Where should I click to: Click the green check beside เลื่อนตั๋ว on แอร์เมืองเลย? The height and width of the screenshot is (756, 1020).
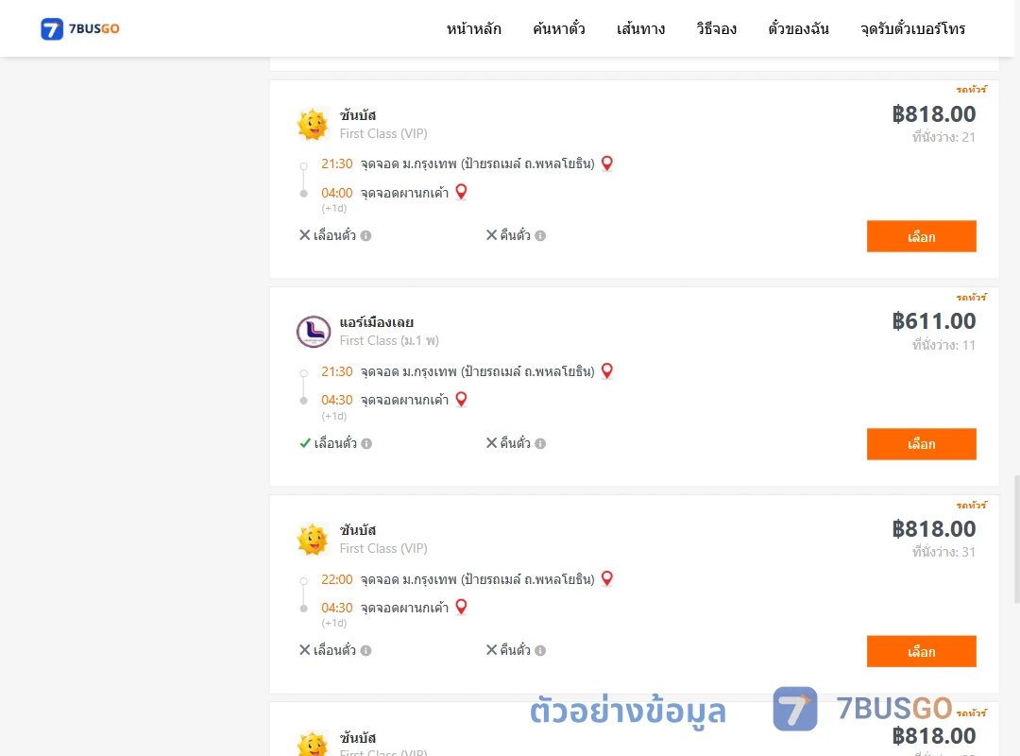(304, 443)
